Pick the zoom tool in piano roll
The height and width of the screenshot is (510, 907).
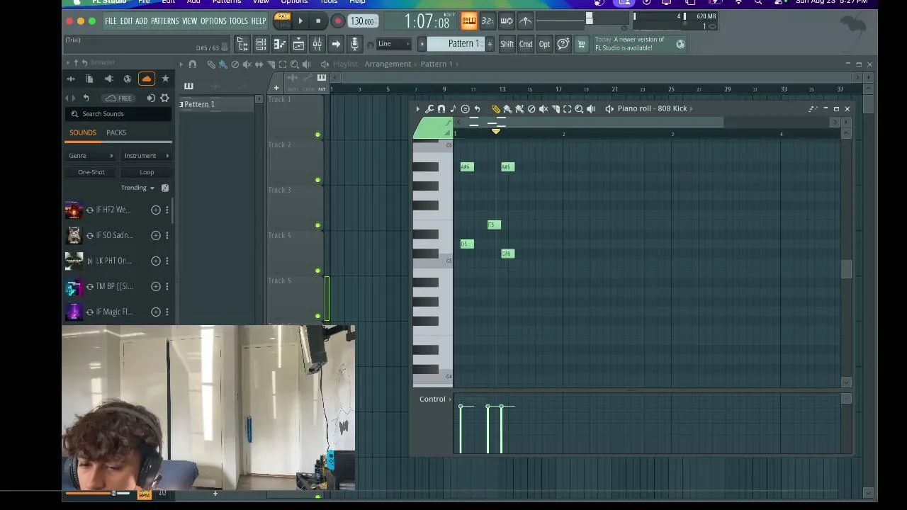[x=579, y=109]
